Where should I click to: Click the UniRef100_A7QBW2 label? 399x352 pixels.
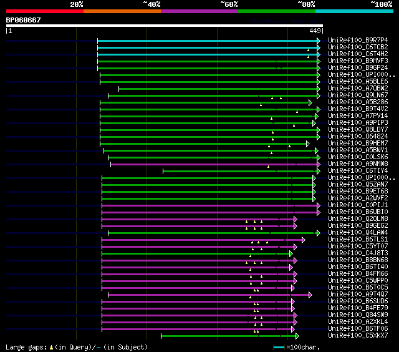[358, 89]
